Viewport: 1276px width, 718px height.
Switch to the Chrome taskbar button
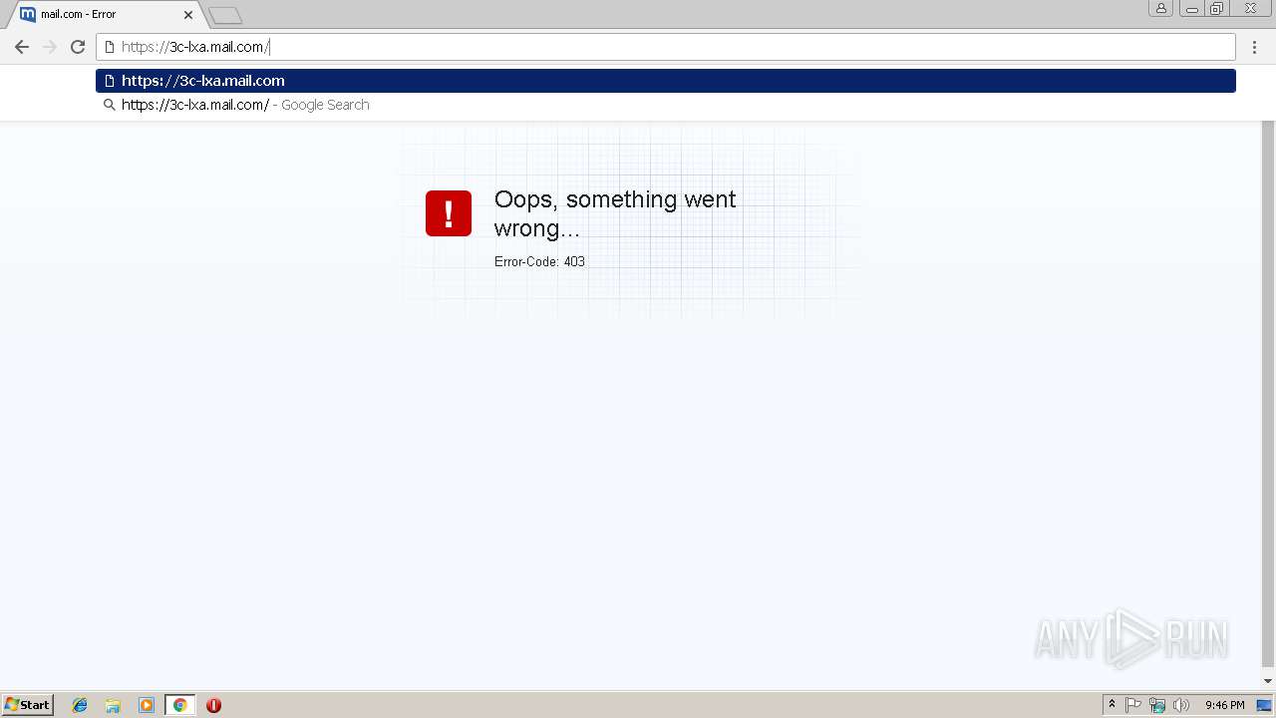tap(179, 705)
